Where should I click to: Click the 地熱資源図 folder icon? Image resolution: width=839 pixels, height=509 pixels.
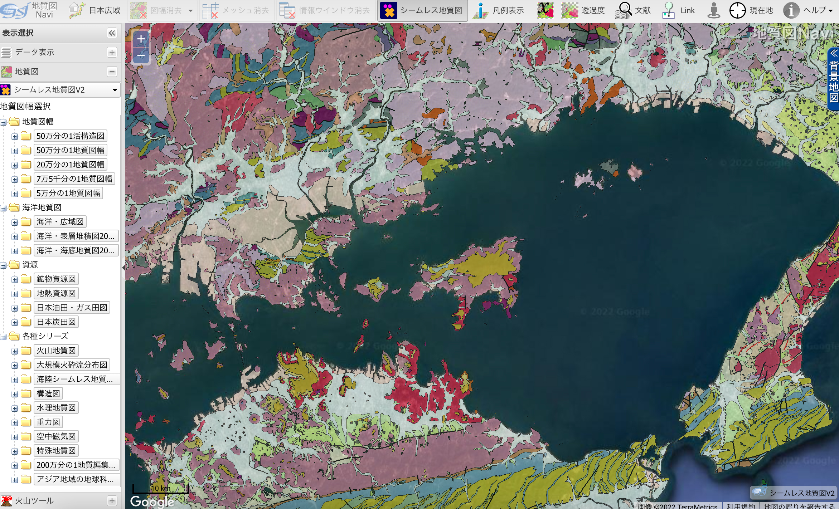tap(26, 293)
